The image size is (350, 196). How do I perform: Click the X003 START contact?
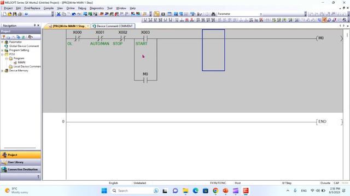coord(145,39)
